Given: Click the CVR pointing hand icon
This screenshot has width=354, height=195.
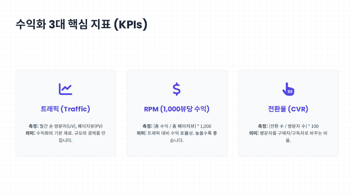Looking at the screenshot, I should click(288, 89).
